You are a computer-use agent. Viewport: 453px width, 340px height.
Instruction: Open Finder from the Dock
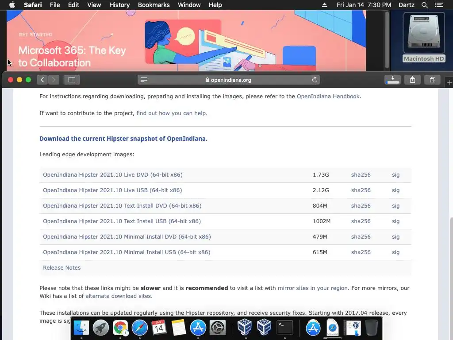pyautogui.click(x=81, y=328)
